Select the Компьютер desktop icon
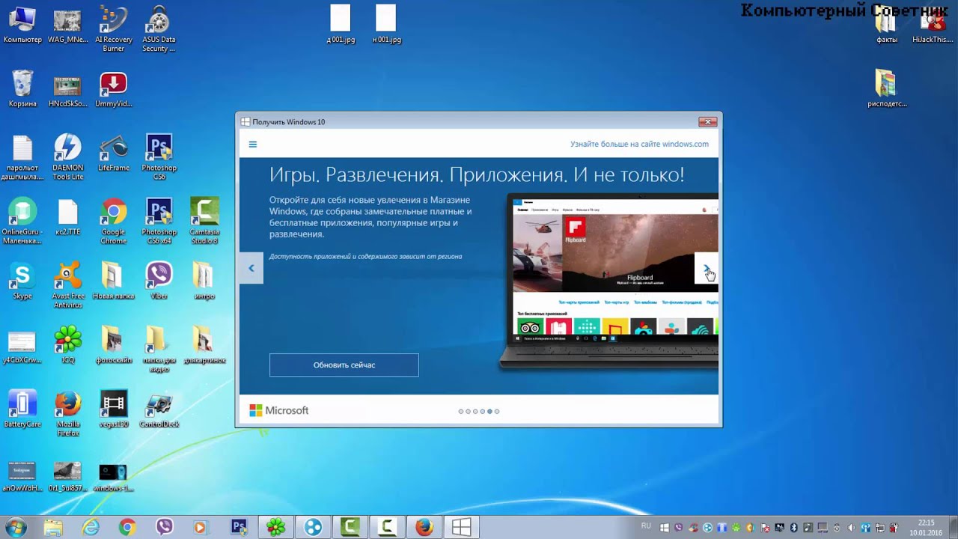958x539 pixels. tap(22, 25)
